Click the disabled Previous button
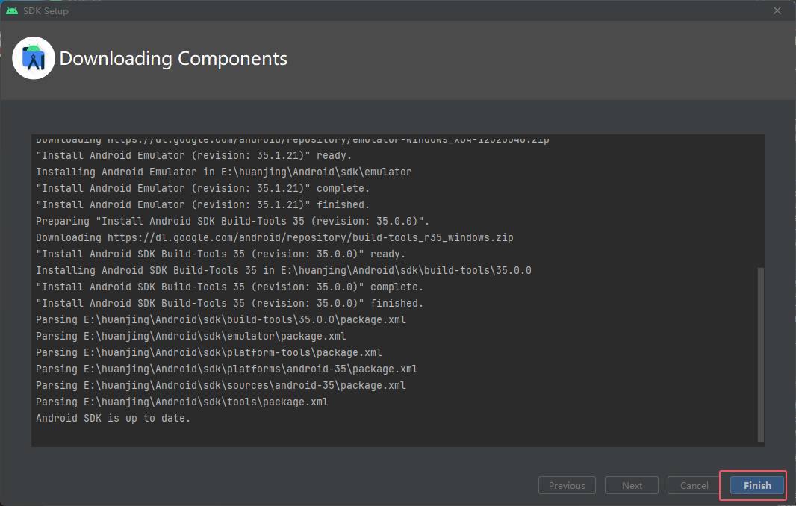 pyautogui.click(x=567, y=486)
